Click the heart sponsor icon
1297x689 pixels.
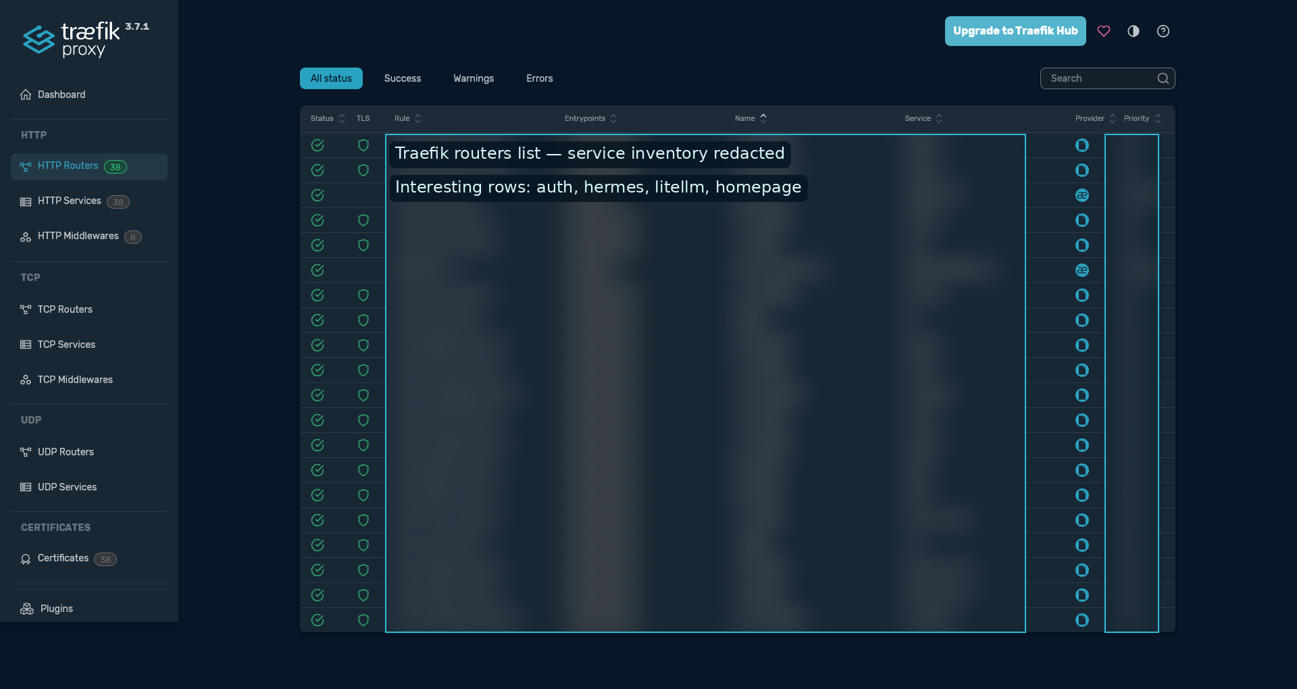1104,31
